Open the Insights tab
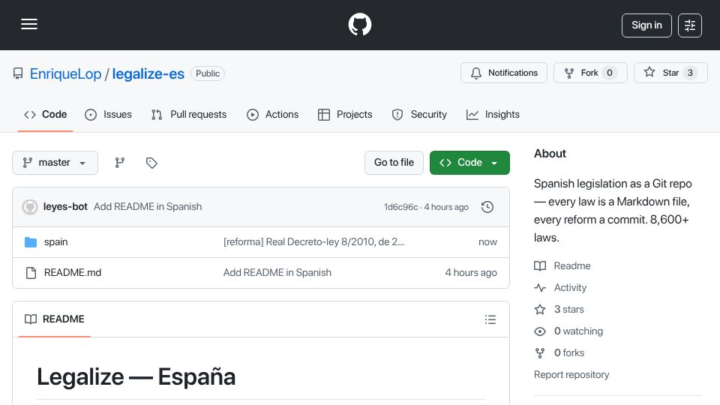 [493, 114]
